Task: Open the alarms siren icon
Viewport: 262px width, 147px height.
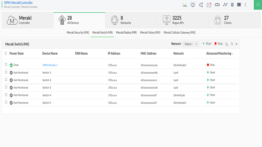Action: point(193,5)
